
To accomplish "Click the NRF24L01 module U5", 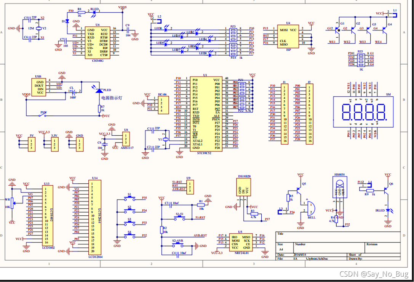I will pyautogui.click(x=241, y=242).
